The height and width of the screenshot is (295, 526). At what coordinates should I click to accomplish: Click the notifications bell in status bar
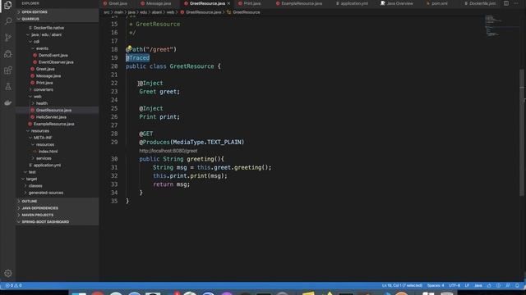(517, 286)
